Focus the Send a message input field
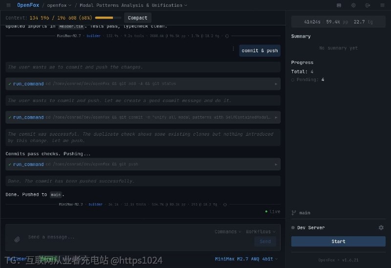391x268 pixels. click(117, 237)
